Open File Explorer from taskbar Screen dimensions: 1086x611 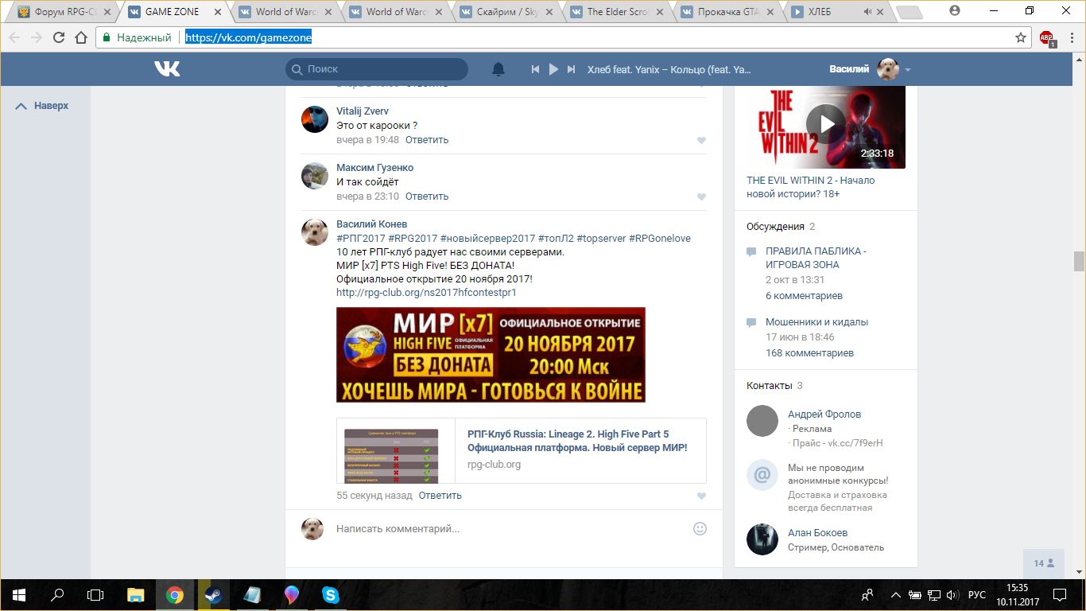point(136,594)
